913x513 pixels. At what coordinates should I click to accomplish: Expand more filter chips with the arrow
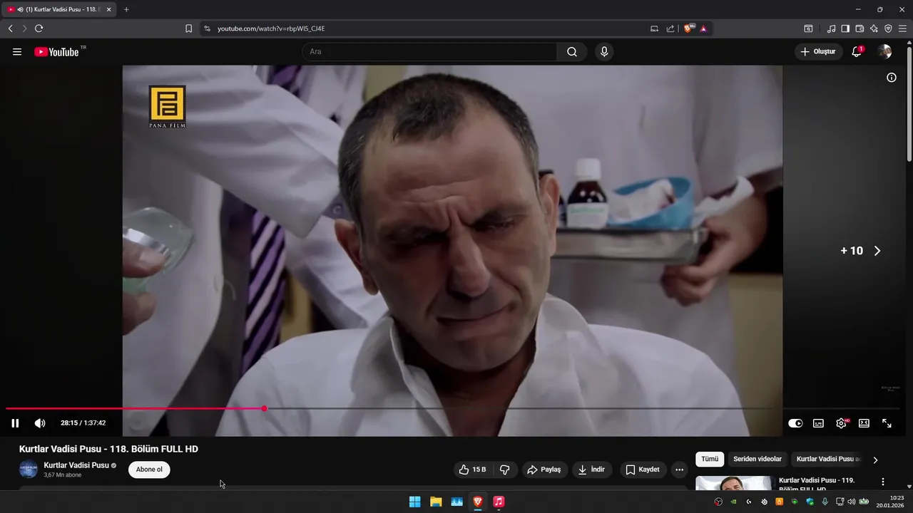point(875,460)
